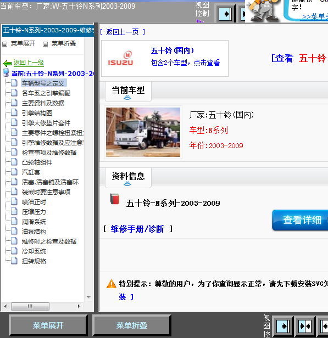Go back via 返回上一页 link

[123, 32]
